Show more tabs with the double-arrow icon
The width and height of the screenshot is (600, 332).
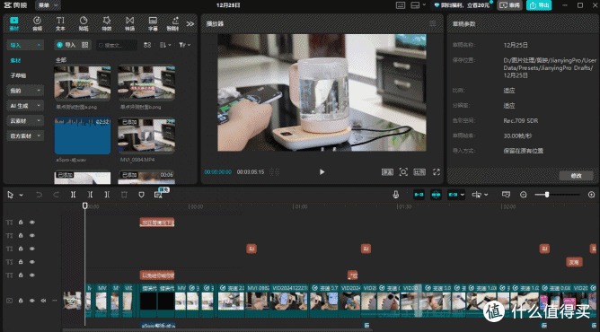point(190,23)
